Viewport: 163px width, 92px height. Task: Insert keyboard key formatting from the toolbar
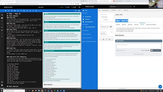coord(36,11)
